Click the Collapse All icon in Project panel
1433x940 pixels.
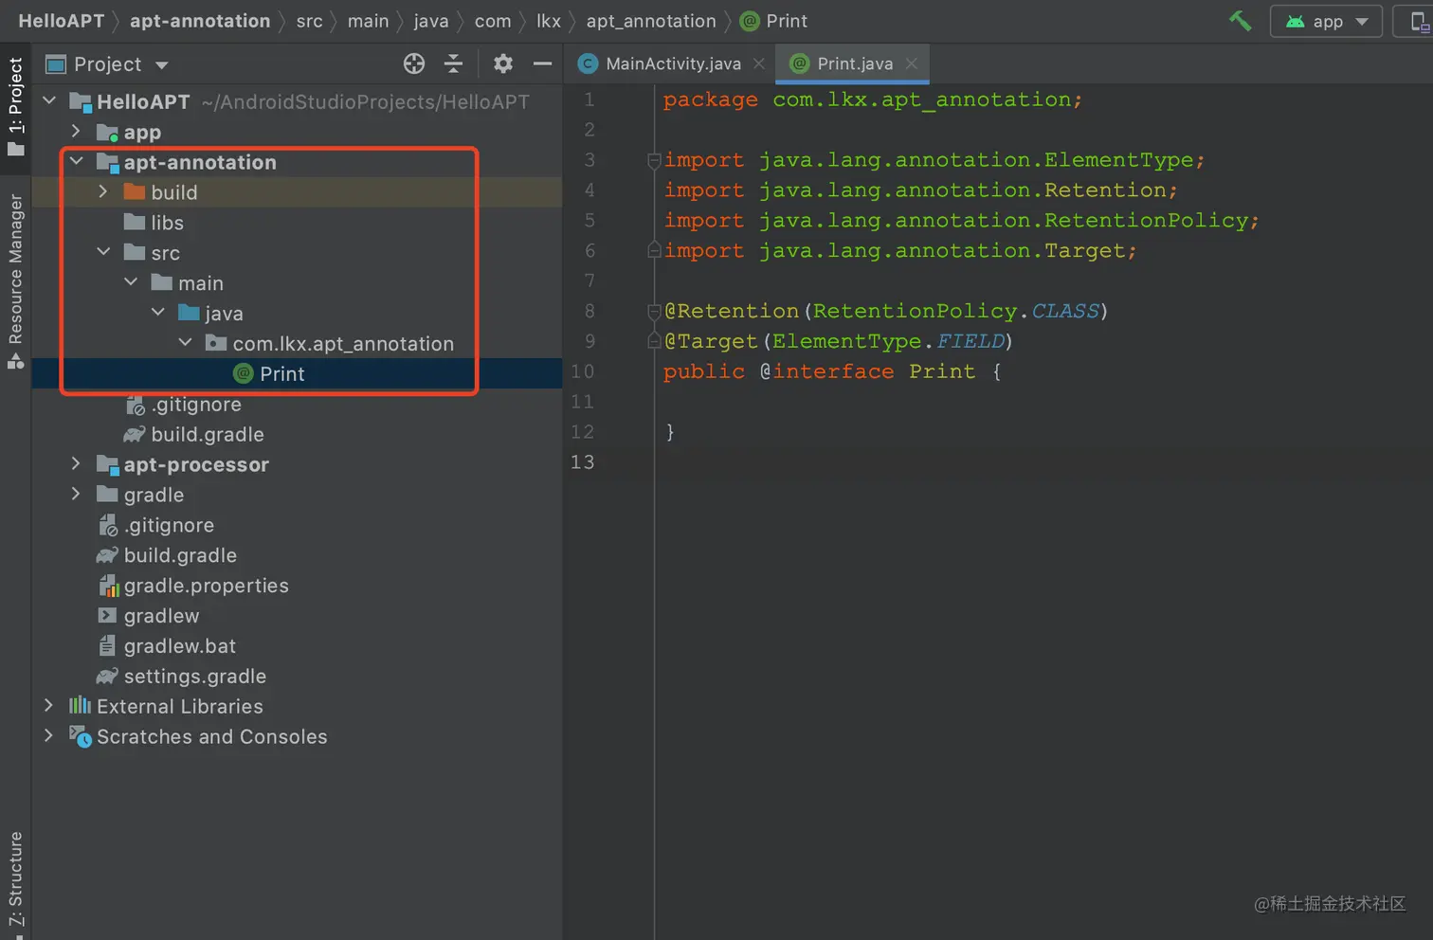coord(453,63)
